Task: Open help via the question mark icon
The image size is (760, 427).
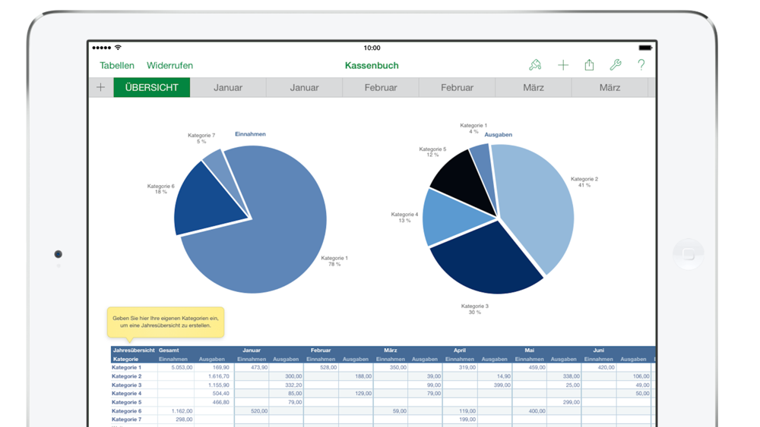Action: [641, 64]
